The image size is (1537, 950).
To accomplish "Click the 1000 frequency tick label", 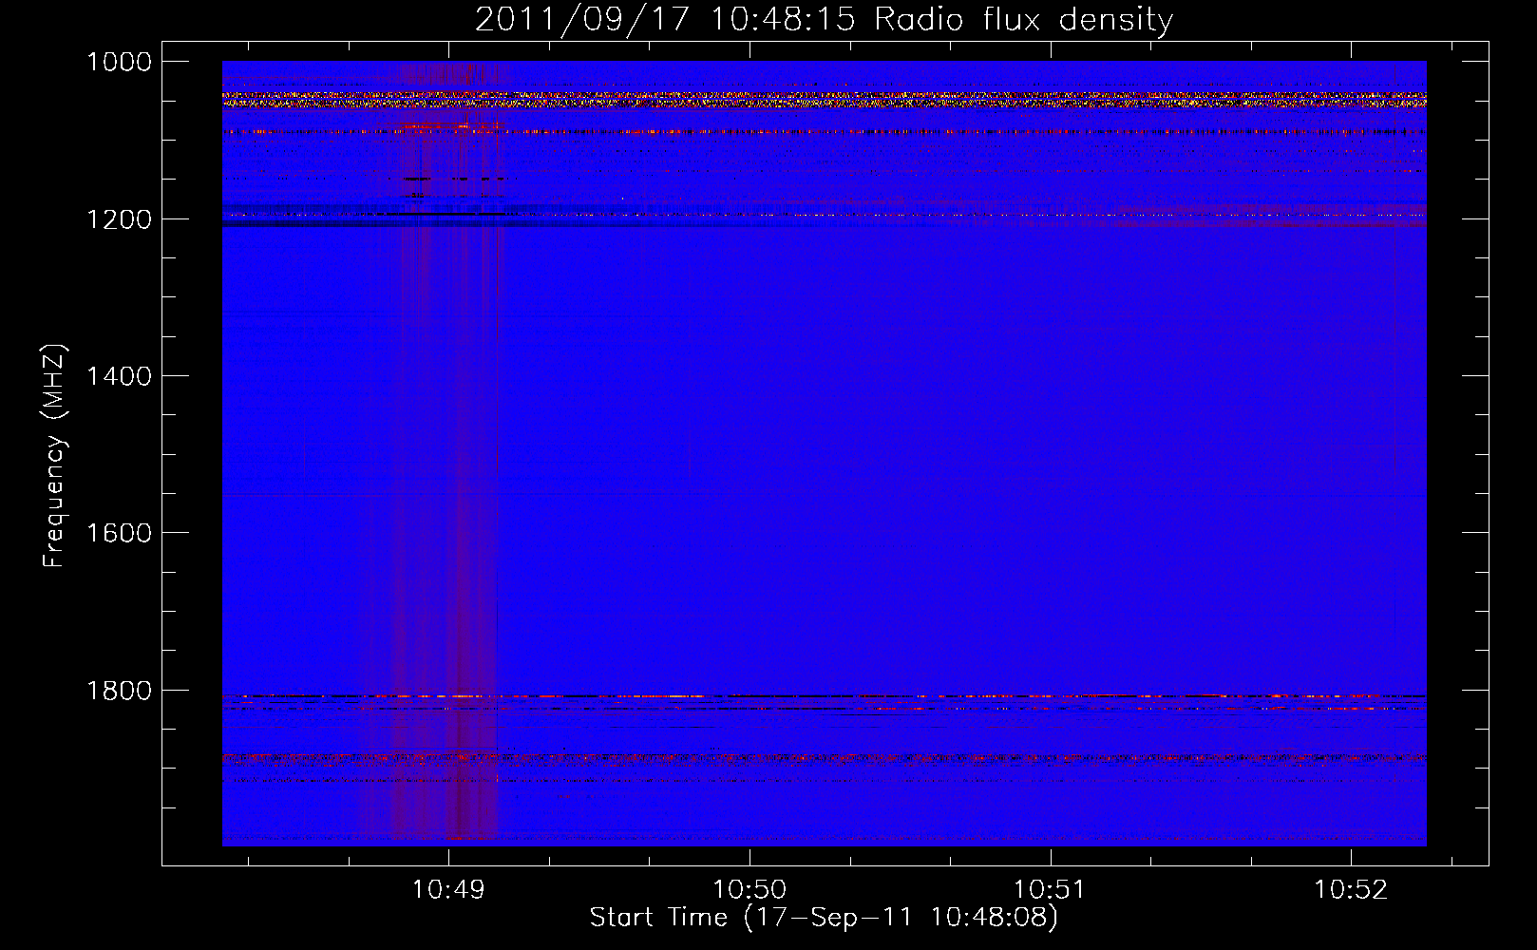I will [x=119, y=62].
